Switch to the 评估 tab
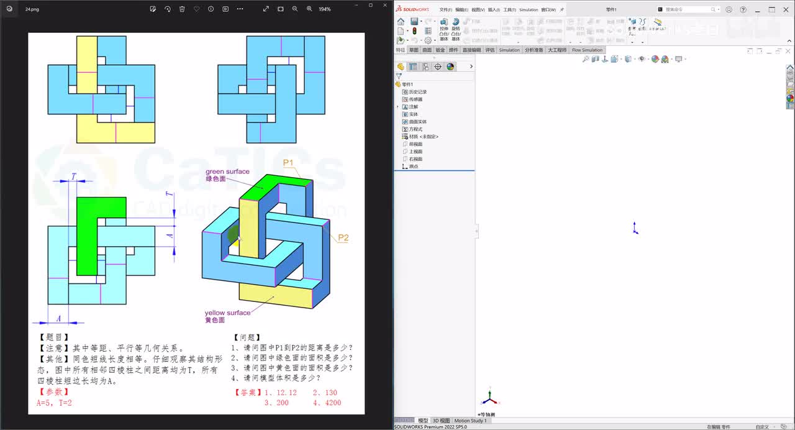The image size is (795, 430). coord(490,50)
